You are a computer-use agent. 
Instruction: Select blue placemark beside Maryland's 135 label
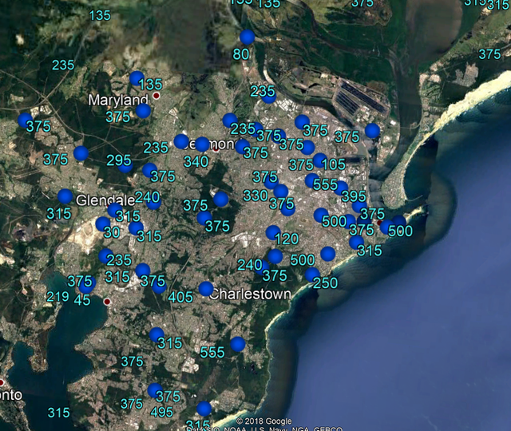pyautogui.click(x=137, y=78)
